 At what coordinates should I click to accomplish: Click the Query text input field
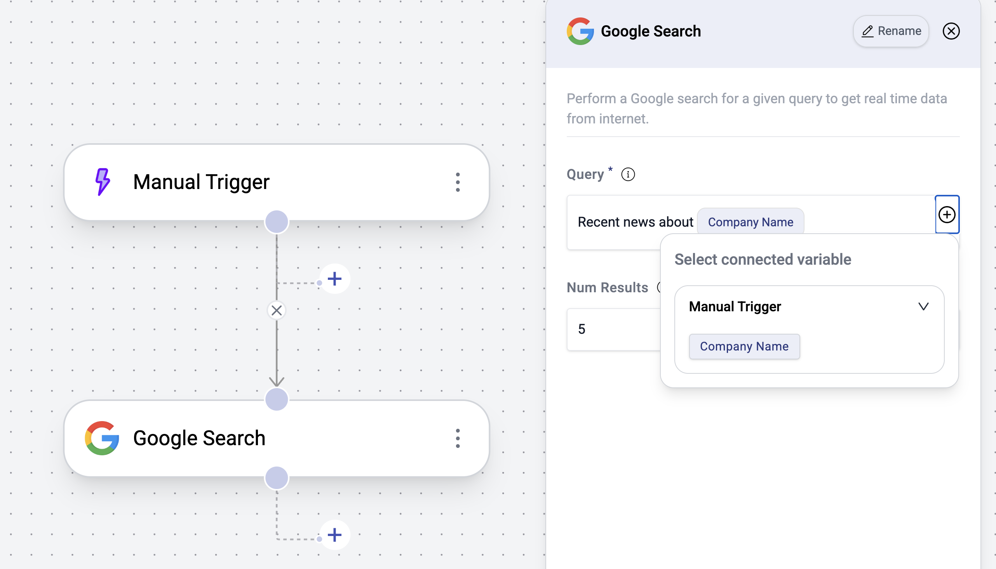[x=751, y=222]
